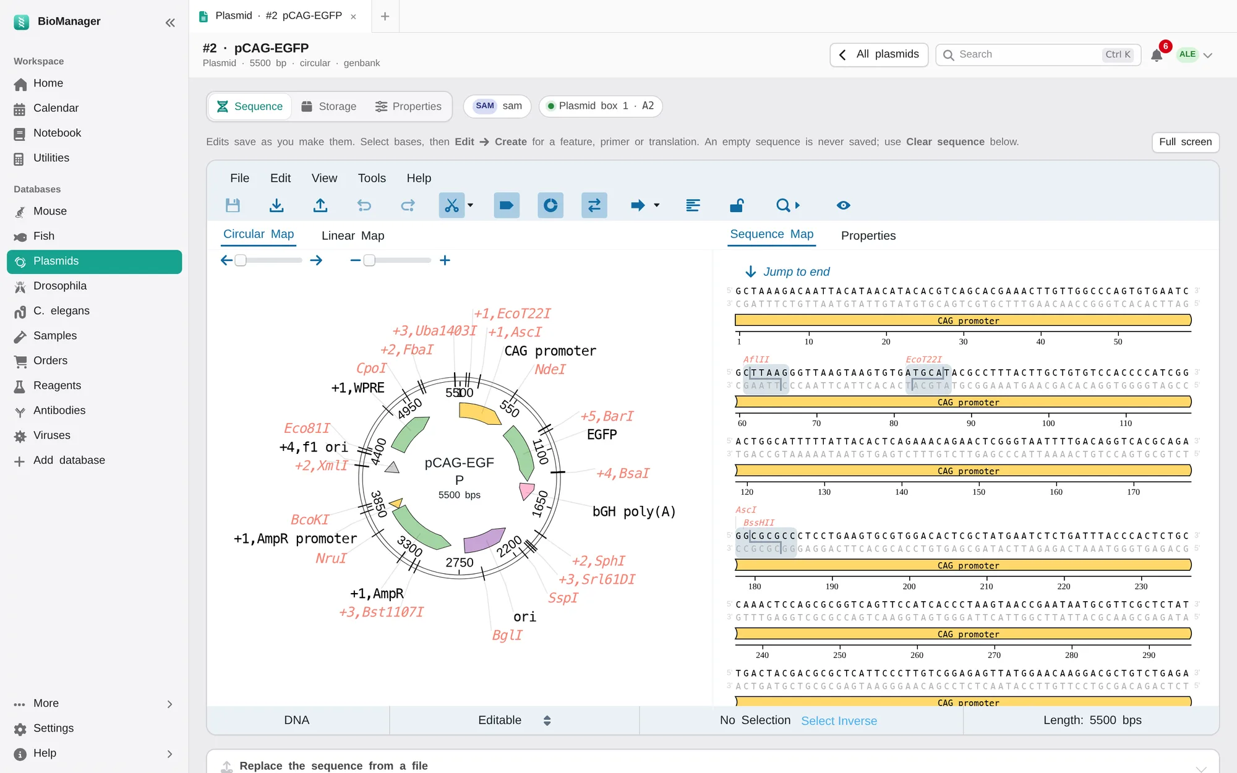Screen dimensions: 1237x773
Task: Open the Calendar page
Action: pos(95,108)
